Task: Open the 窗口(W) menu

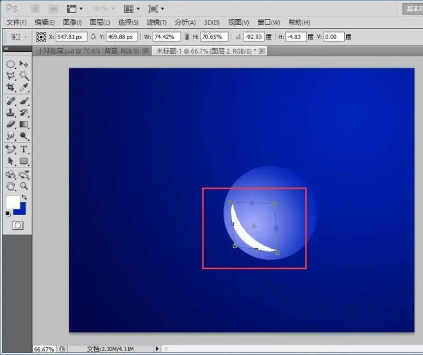Action: click(x=269, y=22)
